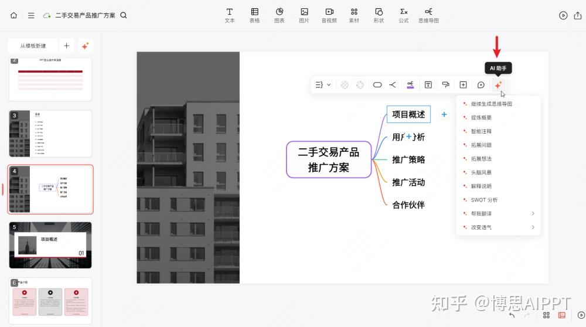Add child node with plus beside 项目概述

point(444,114)
